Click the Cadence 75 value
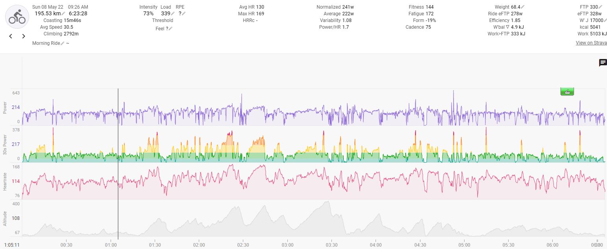This screenshot has width=607, height=249. click(428, 27)
